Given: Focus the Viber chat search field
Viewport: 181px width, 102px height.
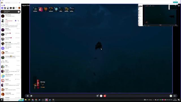Looking at the screenshot, I should [12, 3].
